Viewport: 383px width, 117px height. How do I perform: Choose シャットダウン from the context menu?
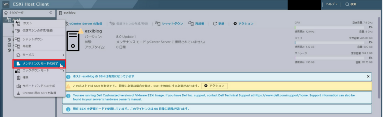[x=40, y=39]
